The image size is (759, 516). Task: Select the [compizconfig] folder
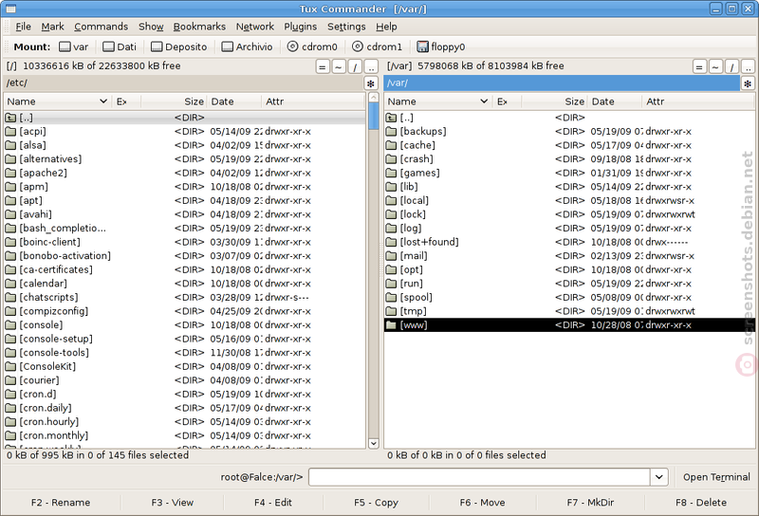[x=184, y=311]
